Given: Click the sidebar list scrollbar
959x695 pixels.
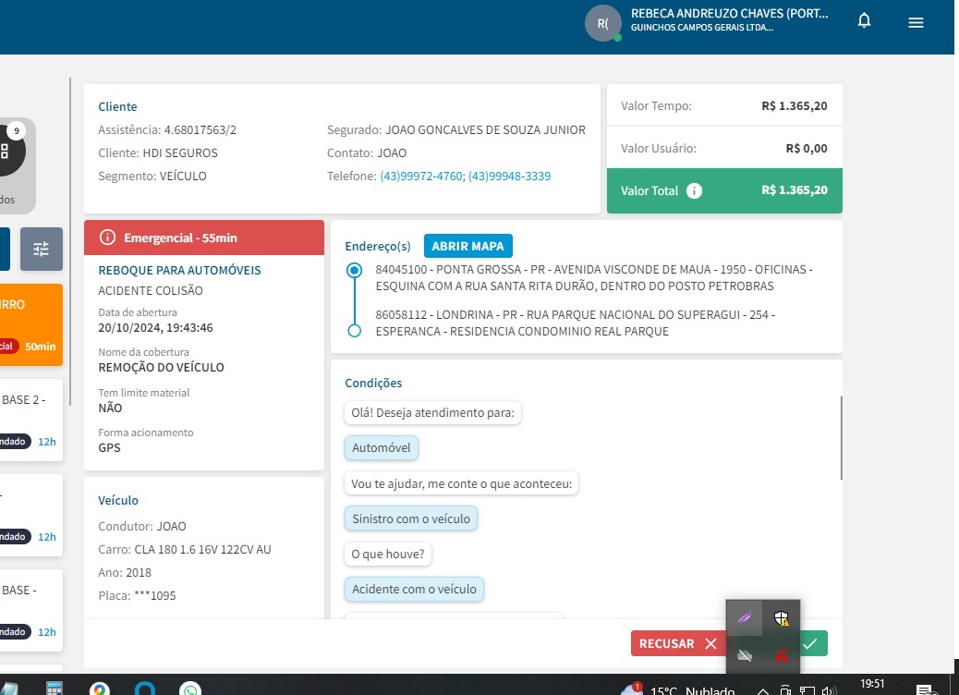Looking at the screenshot, I should (x=70, y=241).
